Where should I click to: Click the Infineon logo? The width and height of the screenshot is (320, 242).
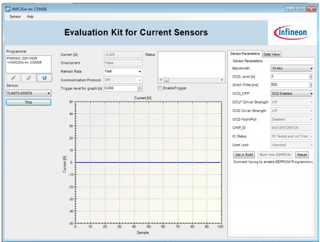[290, 33]
